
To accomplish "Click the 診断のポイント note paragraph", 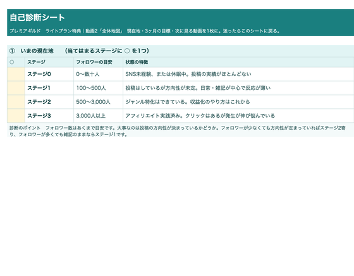I will pyautogui.click(x=178, y=131).
